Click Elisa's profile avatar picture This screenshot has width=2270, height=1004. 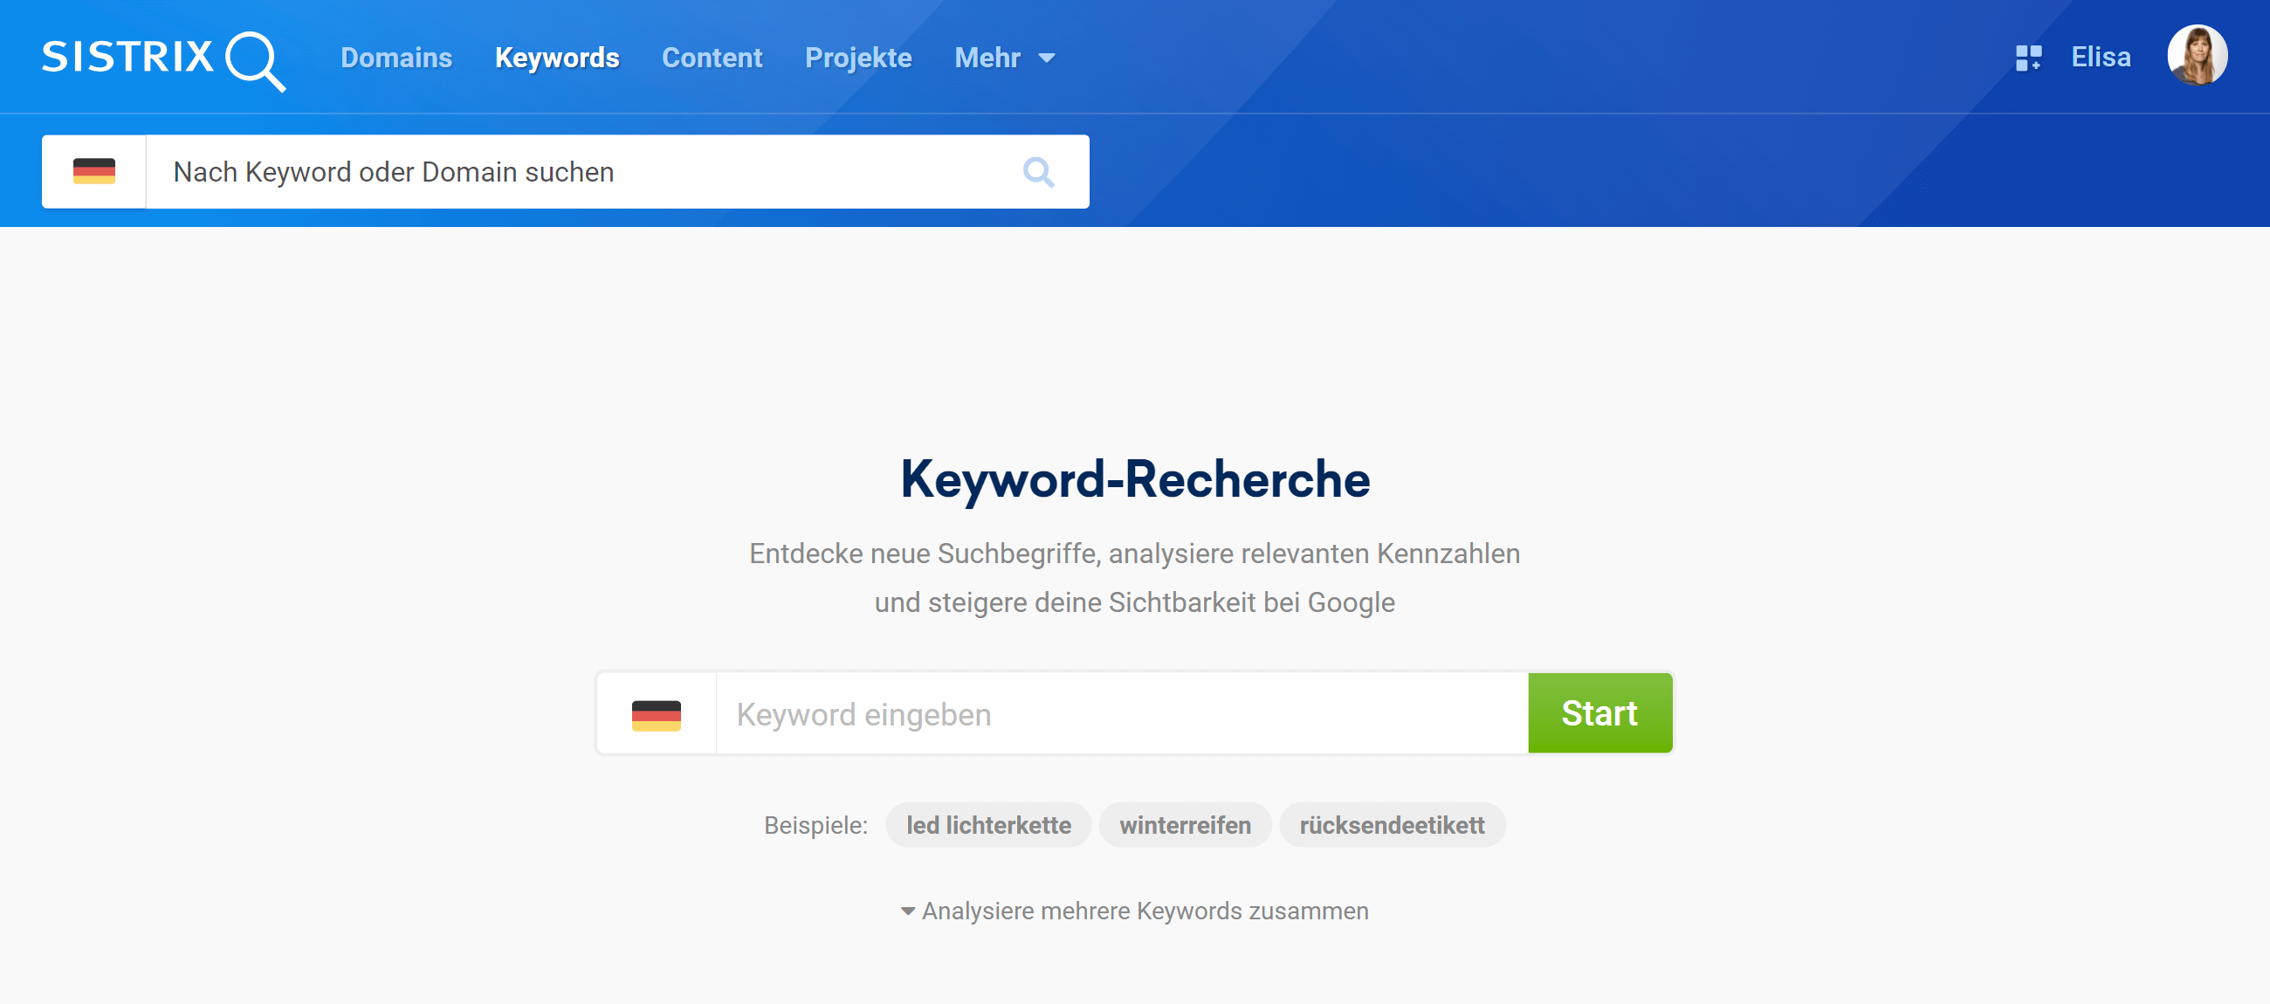point(2196,57)
